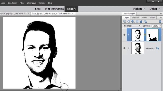Select the Laag 1 layer mask thumbnail
Viewport: 163px width, 91px height.
pyautogui.click(x=152, y=35)
